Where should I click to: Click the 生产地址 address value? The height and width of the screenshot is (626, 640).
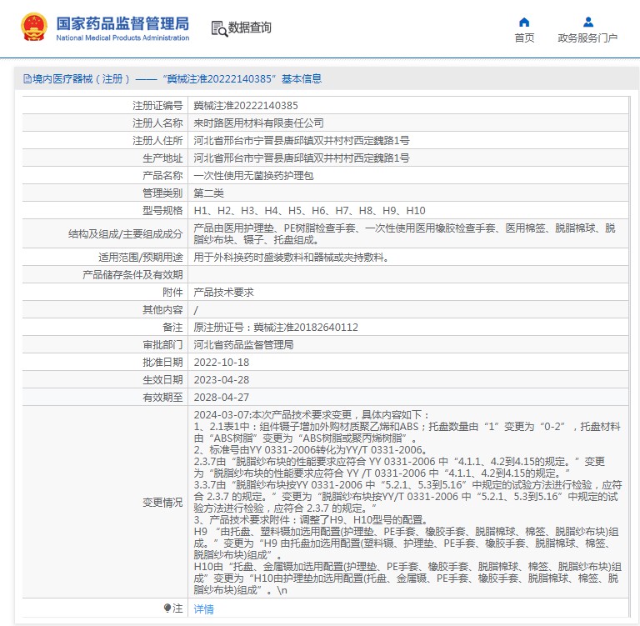[x=302, y=158]
